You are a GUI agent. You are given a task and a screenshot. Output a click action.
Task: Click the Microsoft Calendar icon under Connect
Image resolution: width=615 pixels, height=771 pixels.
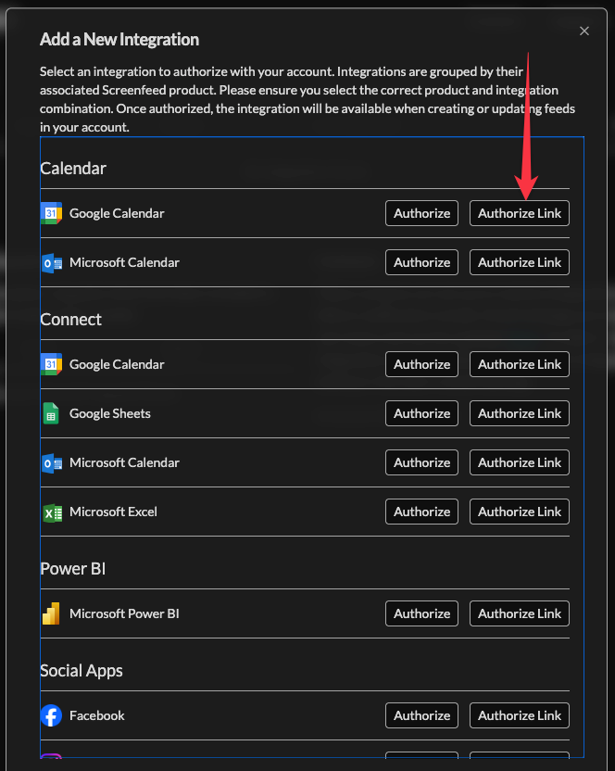pyautogui.click(x=52, y=462)
